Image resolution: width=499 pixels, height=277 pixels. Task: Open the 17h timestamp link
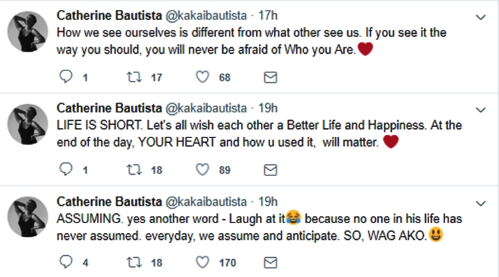(x=267, y=15)
